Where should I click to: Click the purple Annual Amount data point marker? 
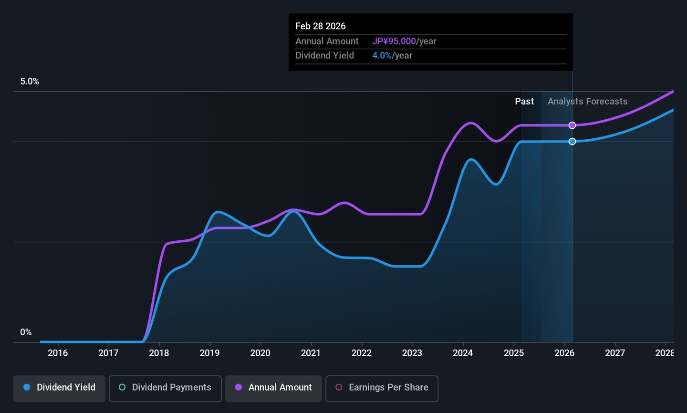tap(572, 125)
